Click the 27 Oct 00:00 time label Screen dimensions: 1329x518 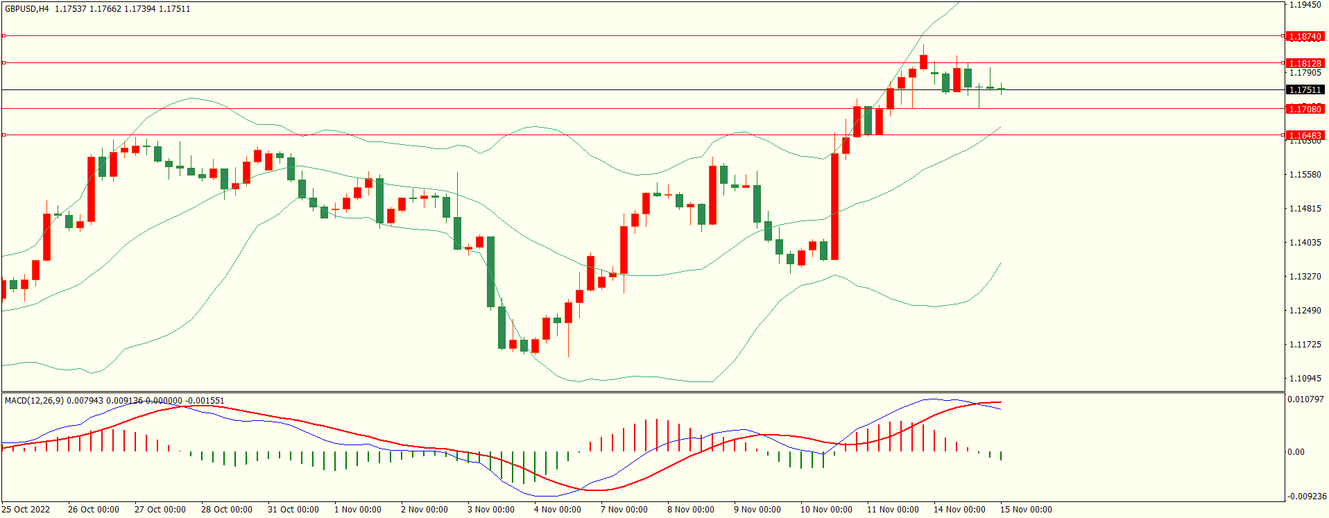pos(160,510)
